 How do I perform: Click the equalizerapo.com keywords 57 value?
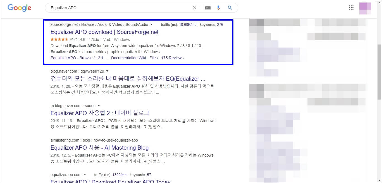pyautogui.click(x=149, y=175)
